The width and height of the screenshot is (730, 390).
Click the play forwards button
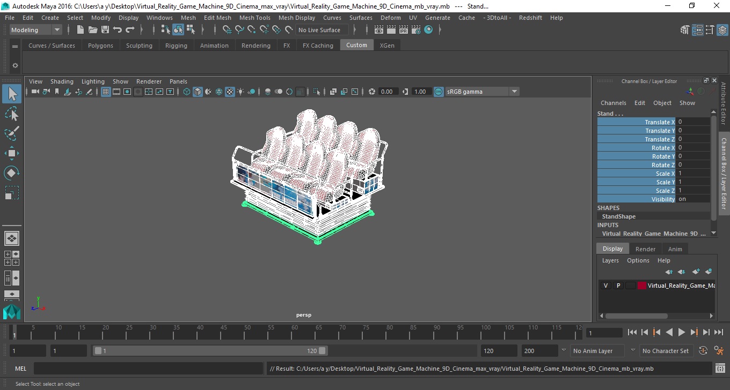(681, 333)
